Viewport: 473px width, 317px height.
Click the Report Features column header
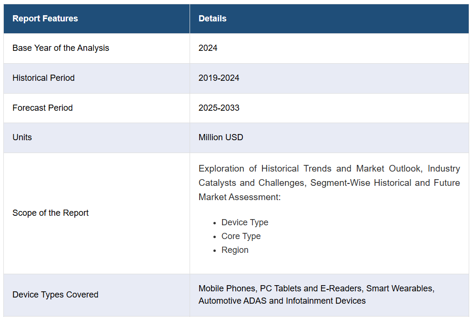pyautogui.click(x=45, y=19)
